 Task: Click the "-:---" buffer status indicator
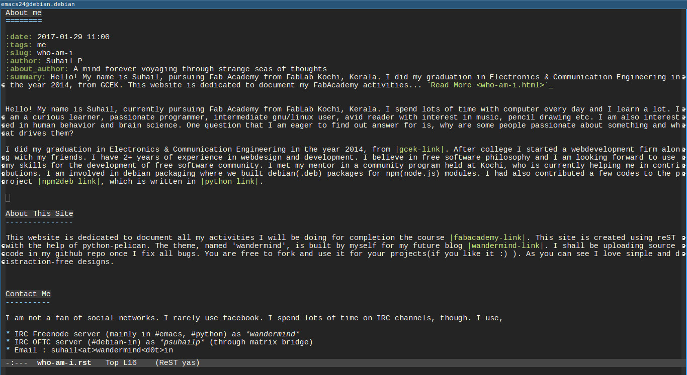click(x=17, y=362)
